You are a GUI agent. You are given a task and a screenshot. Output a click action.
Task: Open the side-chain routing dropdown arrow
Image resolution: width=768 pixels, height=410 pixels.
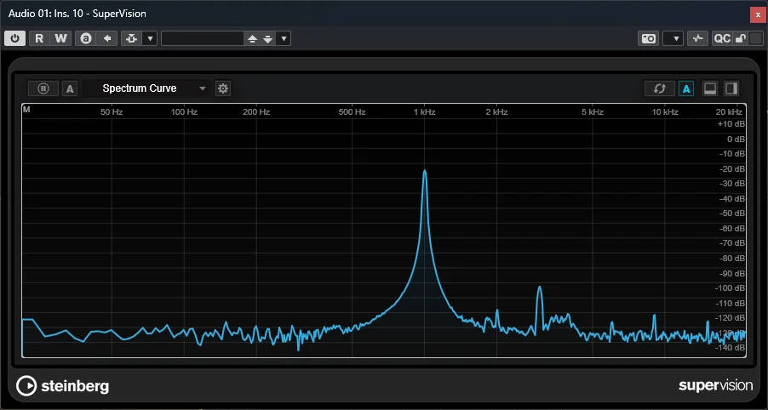150,38
